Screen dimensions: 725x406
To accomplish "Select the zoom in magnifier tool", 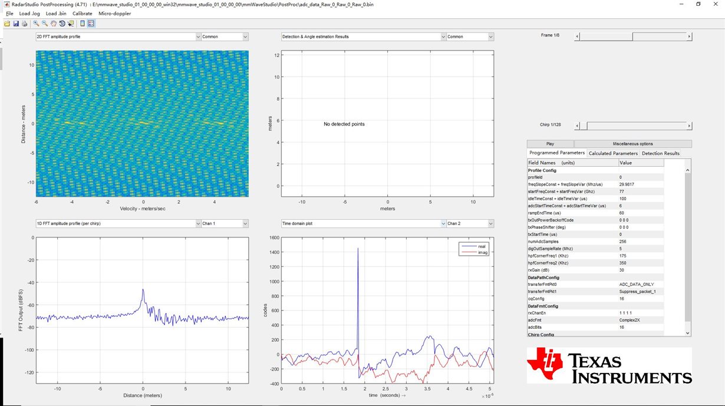I will [x=36, y=24].
